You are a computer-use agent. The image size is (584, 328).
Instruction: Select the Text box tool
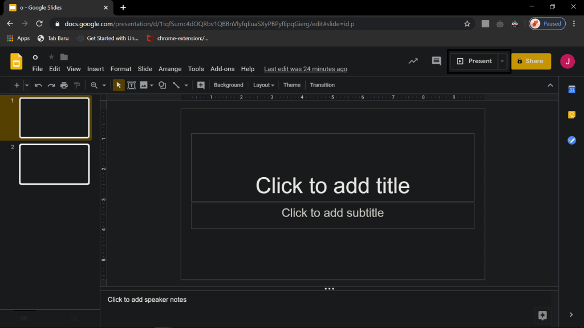[x=131, y=85]
